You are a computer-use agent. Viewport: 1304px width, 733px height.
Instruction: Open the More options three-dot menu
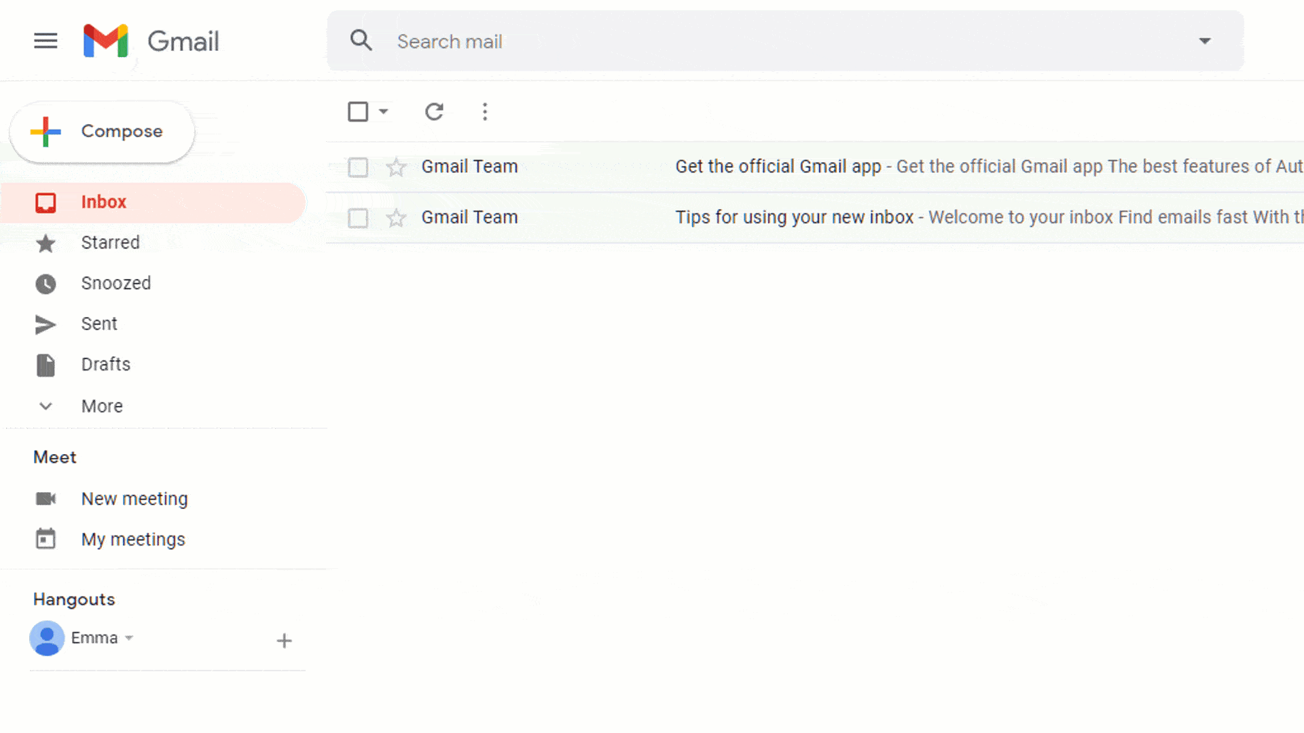(485, 111)
